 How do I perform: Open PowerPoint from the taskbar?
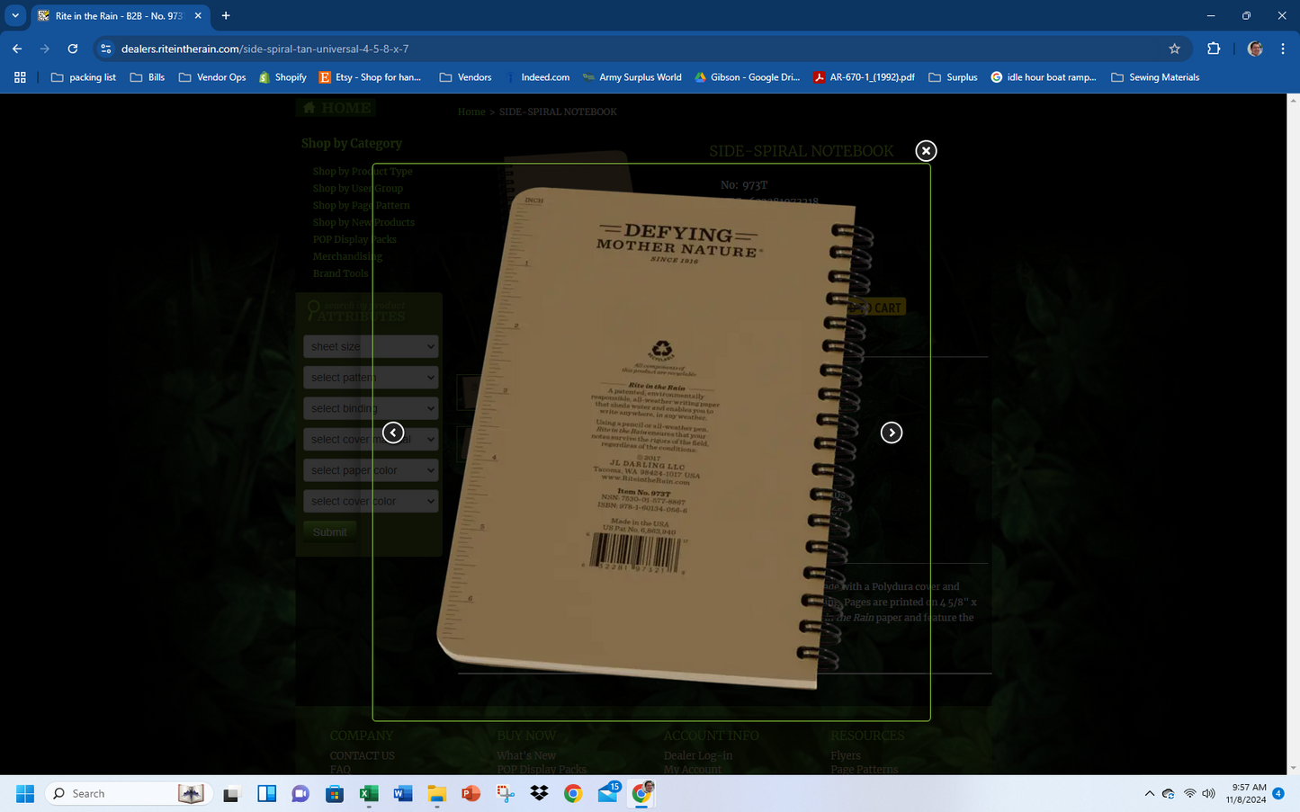(x=471, y=793)
